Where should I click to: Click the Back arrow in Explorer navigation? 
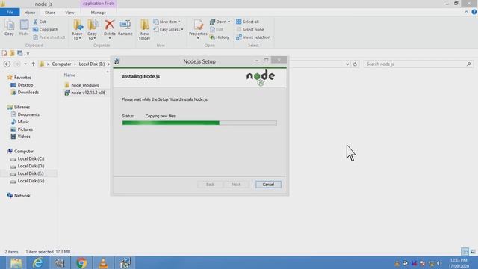pyautogui.click(x=7, y=64)
